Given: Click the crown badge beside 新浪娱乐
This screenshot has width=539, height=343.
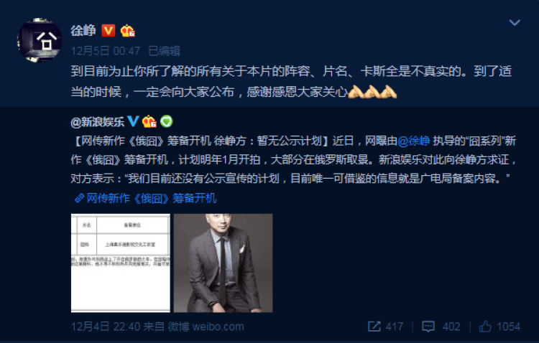Looking at the screenshot, I should 149,121.
